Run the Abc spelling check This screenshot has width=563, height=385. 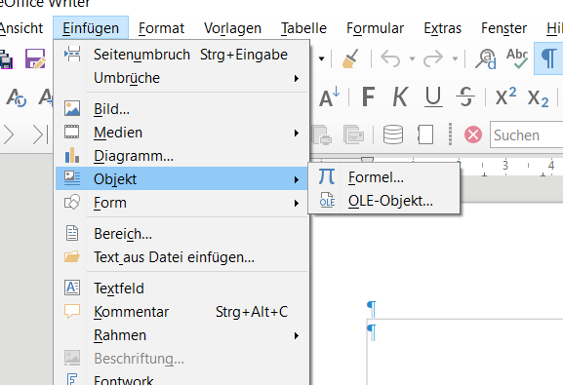click(517, 58)
